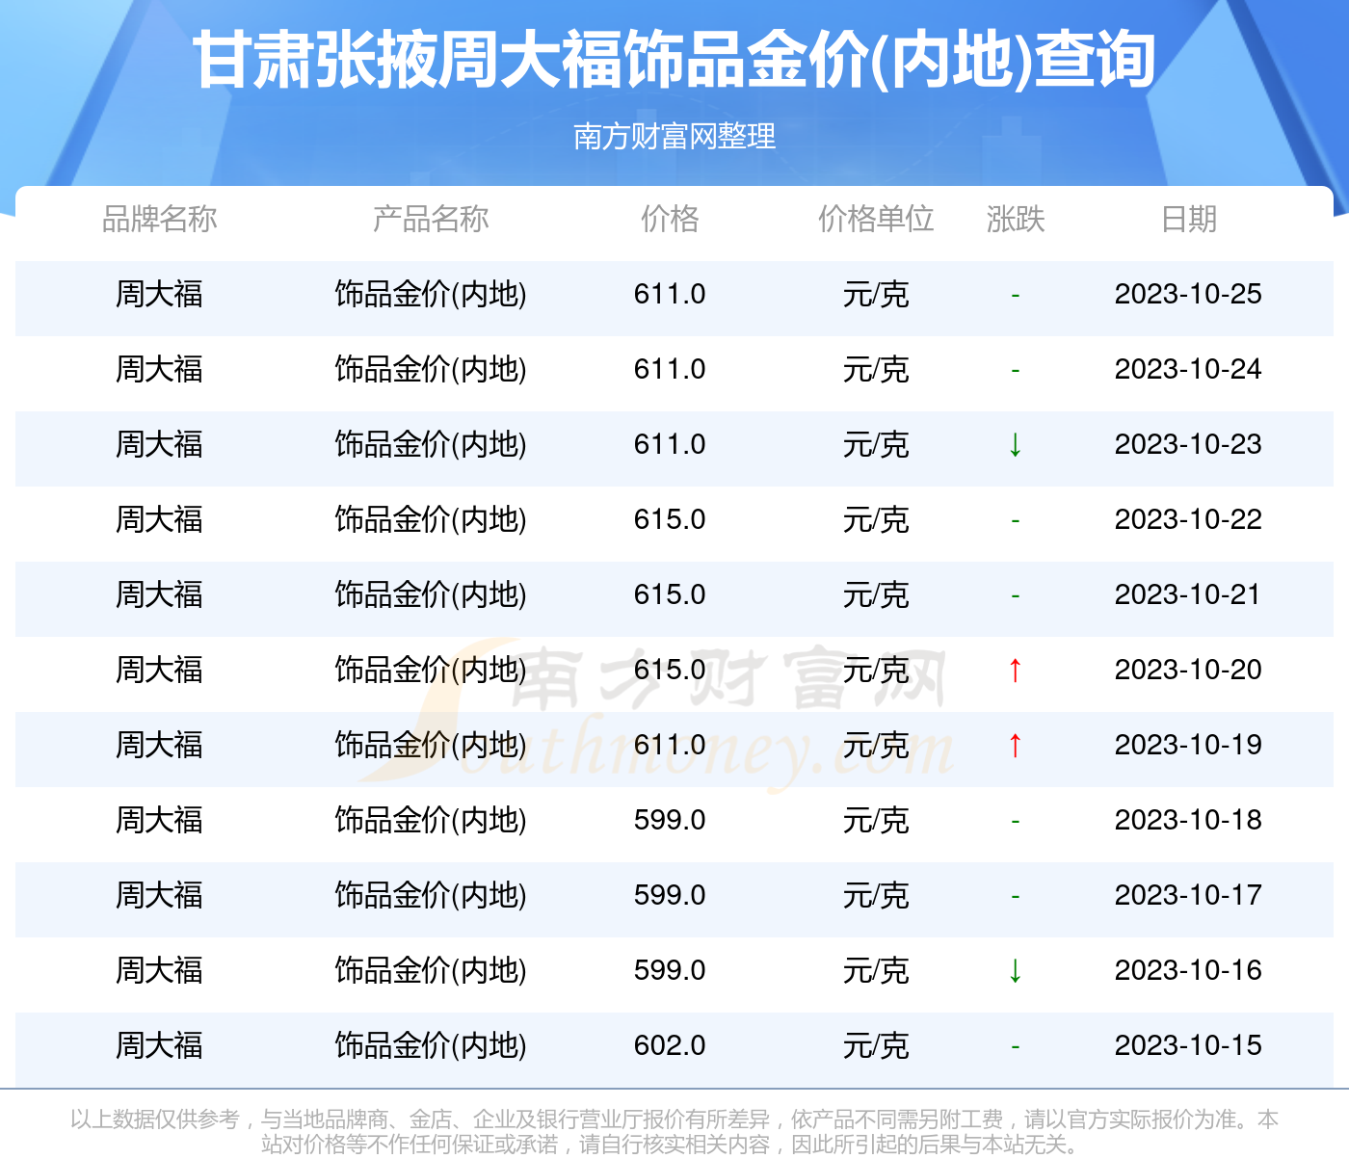Image resolution: width=1349 pixels, height=1159 pixels.
Task: Click the price 615.0 in the 2023-10-22 row
Action: (670, 519)
